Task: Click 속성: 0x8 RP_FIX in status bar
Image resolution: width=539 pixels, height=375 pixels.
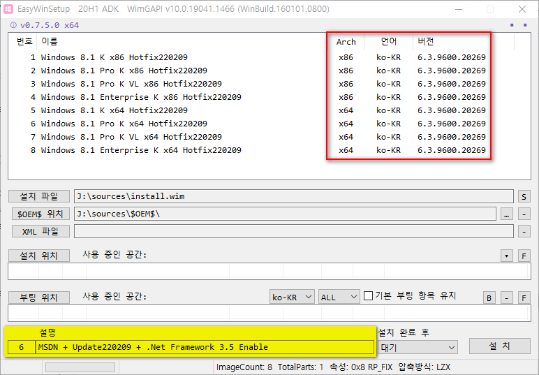Action: [x=361, y=367]
